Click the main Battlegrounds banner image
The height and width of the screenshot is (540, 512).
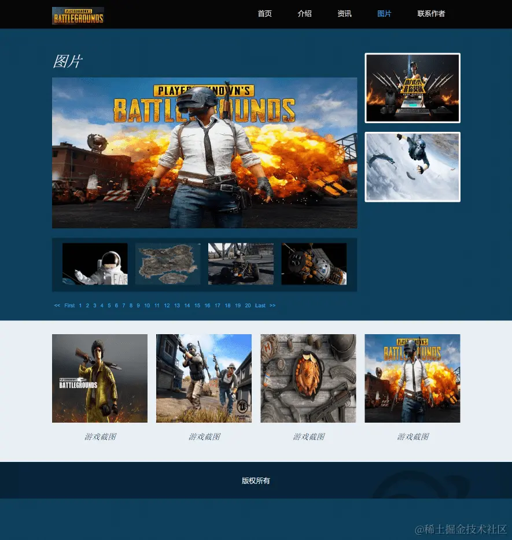[205, 153]
